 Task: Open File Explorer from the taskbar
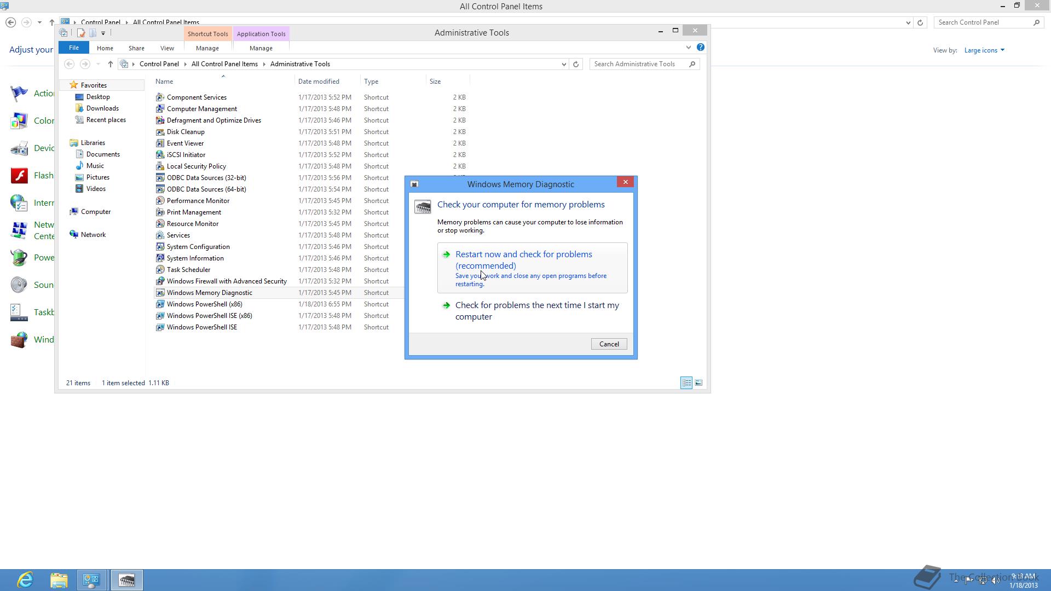click(59, 580)
